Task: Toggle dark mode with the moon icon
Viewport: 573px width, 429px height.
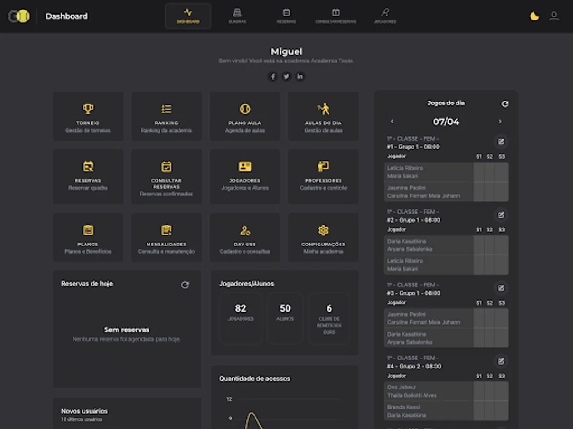Action: (533, 16)
